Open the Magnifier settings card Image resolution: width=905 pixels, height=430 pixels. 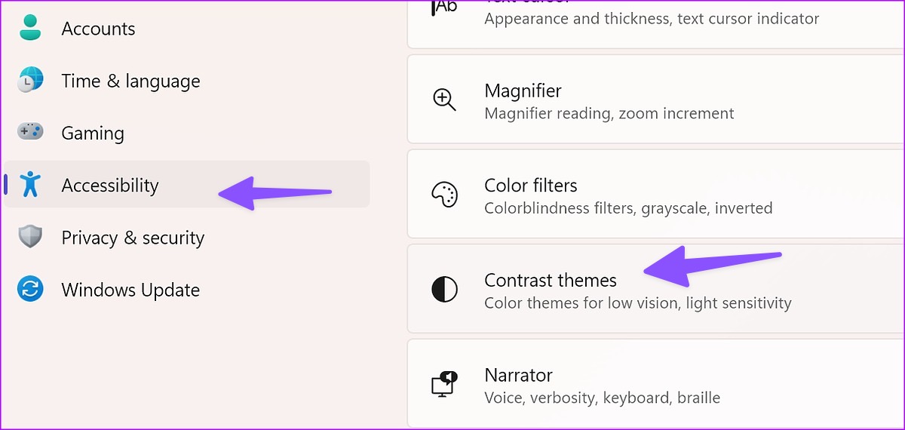coord(655,100)
